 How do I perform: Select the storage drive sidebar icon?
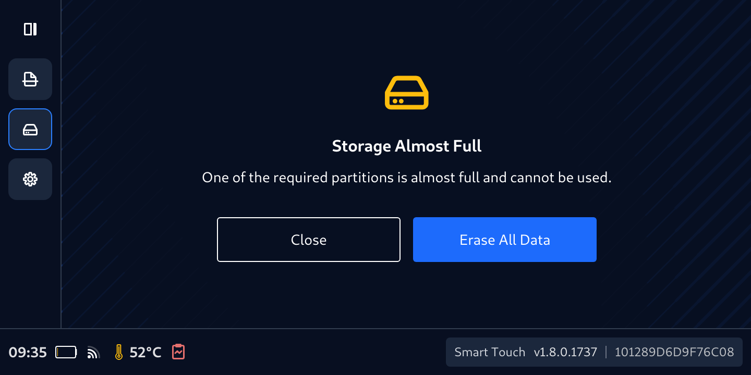30,129
